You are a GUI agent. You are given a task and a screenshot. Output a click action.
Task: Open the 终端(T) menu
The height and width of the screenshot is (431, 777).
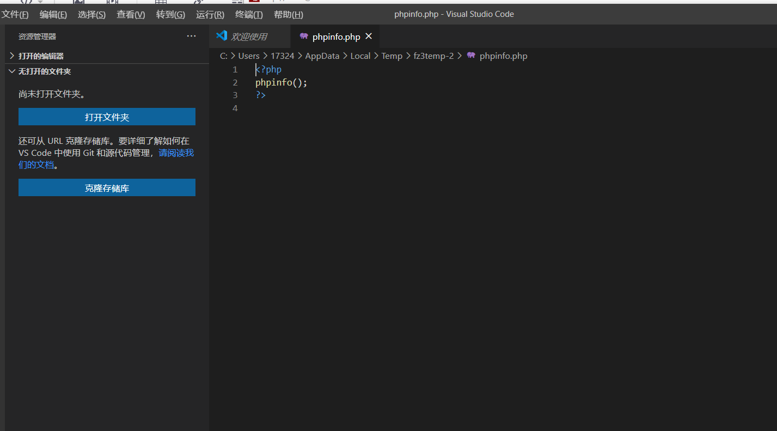coord(249,15)
